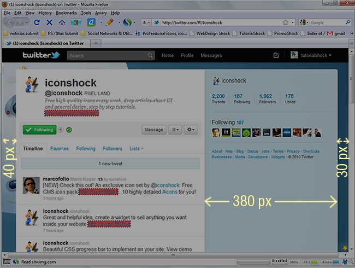Click the Privacy footer link
Viewport: 355px width, 268px height.
[x=293, y=152]
